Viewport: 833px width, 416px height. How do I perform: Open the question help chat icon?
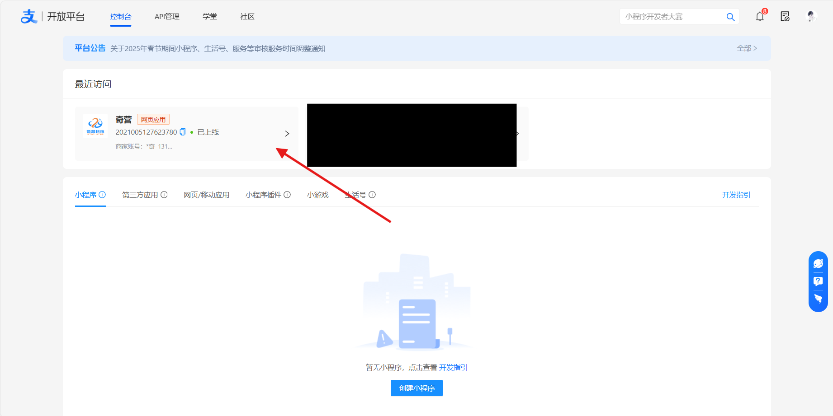pyautogui.click(x=818, y=281)
